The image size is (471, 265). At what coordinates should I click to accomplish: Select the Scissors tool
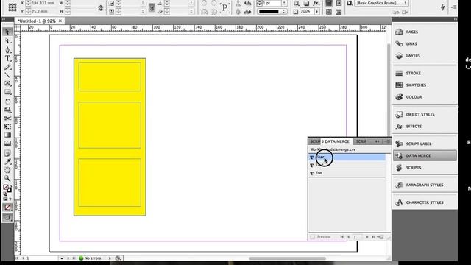click(7, 119)
